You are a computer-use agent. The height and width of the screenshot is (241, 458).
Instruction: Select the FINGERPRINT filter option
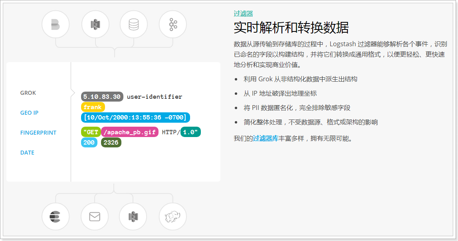38,133
